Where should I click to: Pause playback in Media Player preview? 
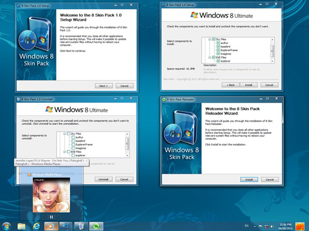[x=51, y=217]
